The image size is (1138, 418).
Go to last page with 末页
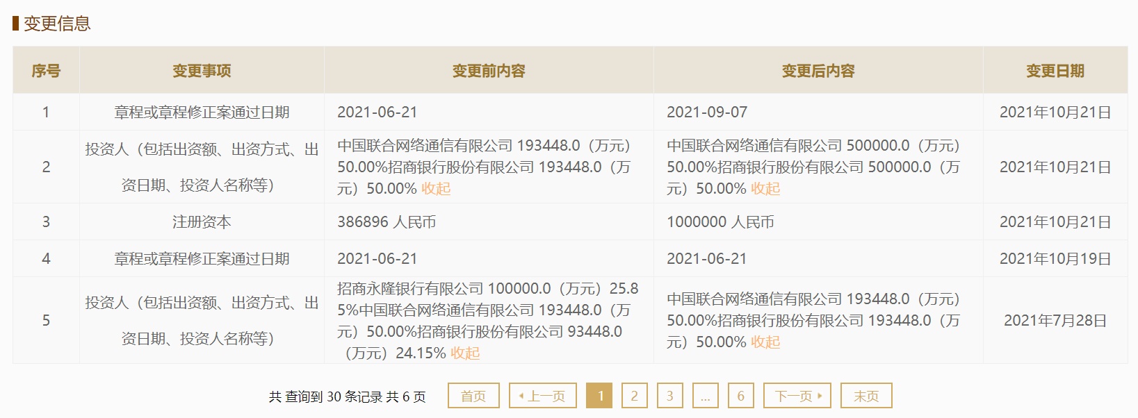click(x=865, y=396)
